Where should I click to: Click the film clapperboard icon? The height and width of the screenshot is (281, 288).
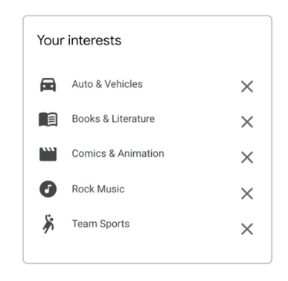click(x=48, y=154)
